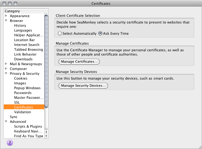Open the Manage Certificates dialog
Screen dimensions: 202x149
click(79, 61)
